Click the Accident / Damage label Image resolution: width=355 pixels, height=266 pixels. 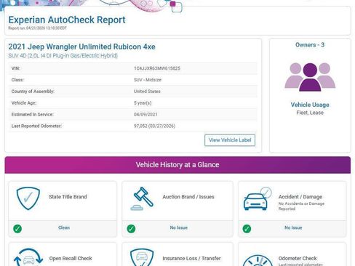[300, 197]
